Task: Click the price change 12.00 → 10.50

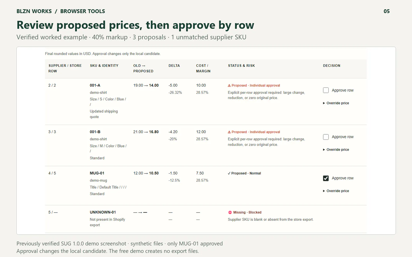Action: [x=146, y=173]
